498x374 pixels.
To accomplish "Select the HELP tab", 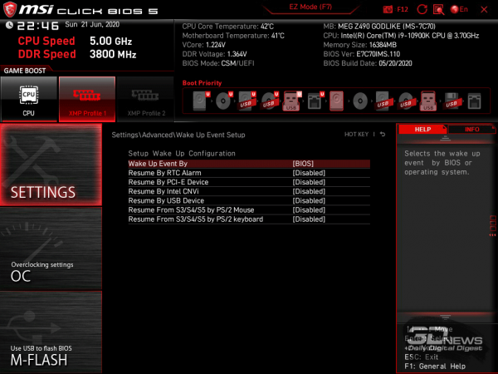I will coord(422,130).
